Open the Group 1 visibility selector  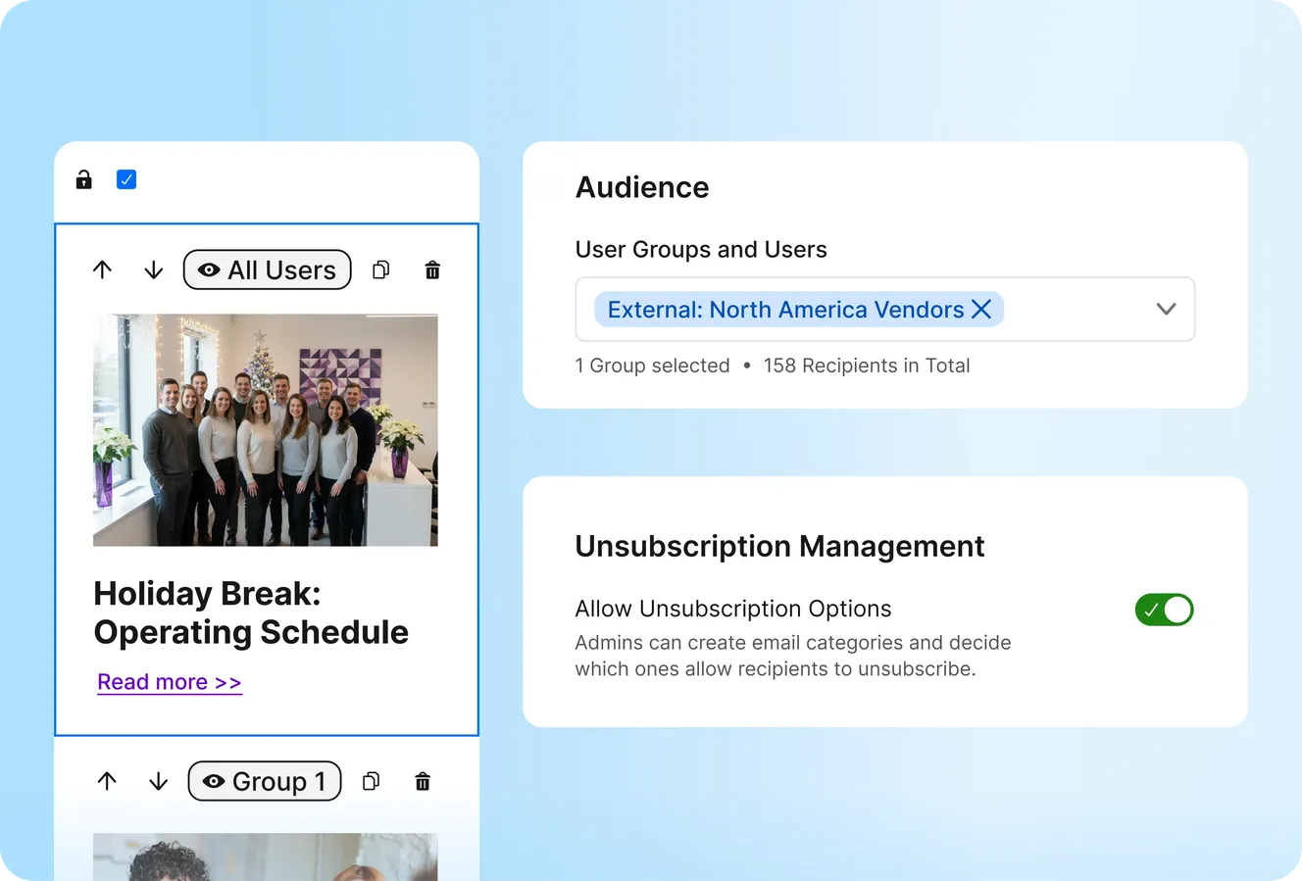[265, 781]
